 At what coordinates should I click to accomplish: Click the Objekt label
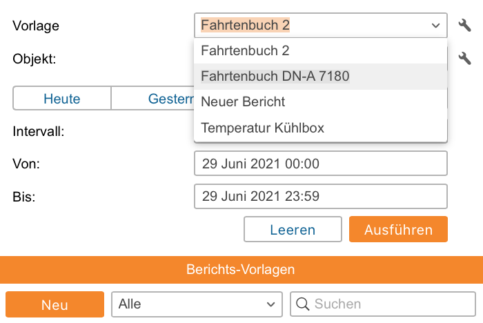pyautogui.click(x=34, y=59)
